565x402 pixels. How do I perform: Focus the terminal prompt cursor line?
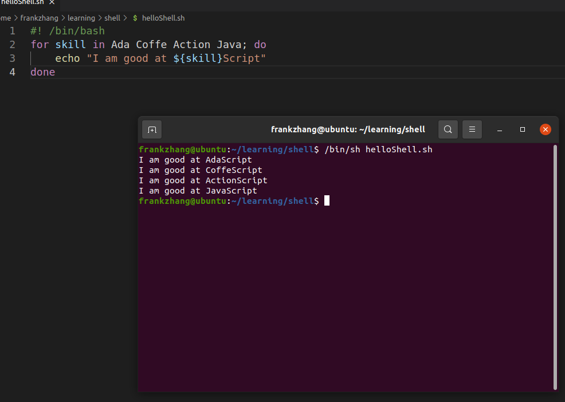tap(327, 201)
